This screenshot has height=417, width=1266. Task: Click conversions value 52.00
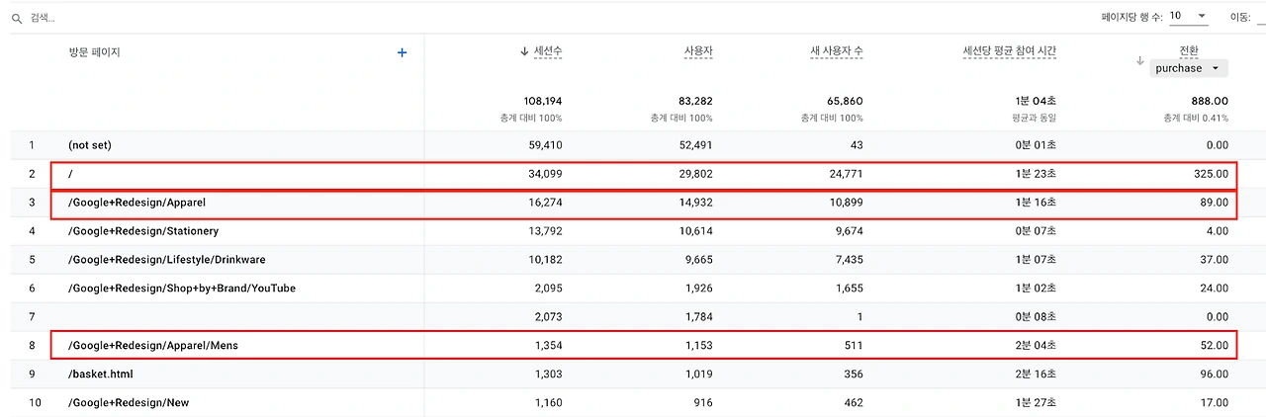pos(1214,346)
